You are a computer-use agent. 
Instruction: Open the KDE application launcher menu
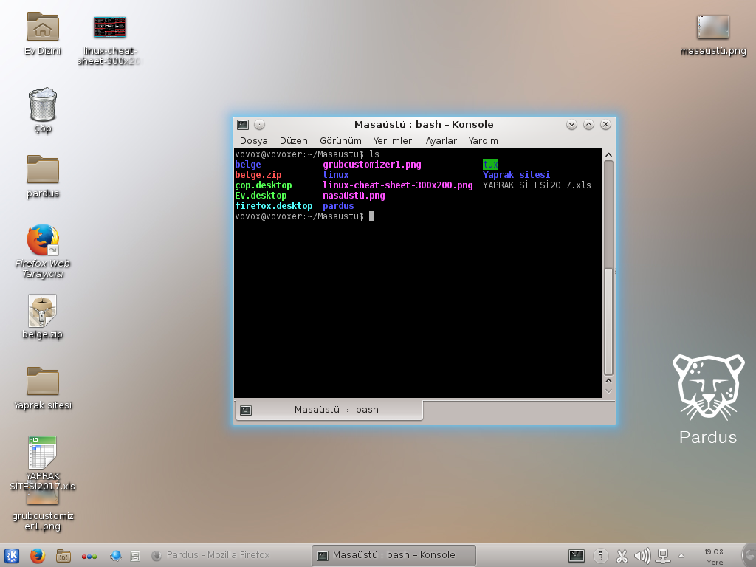12,555
